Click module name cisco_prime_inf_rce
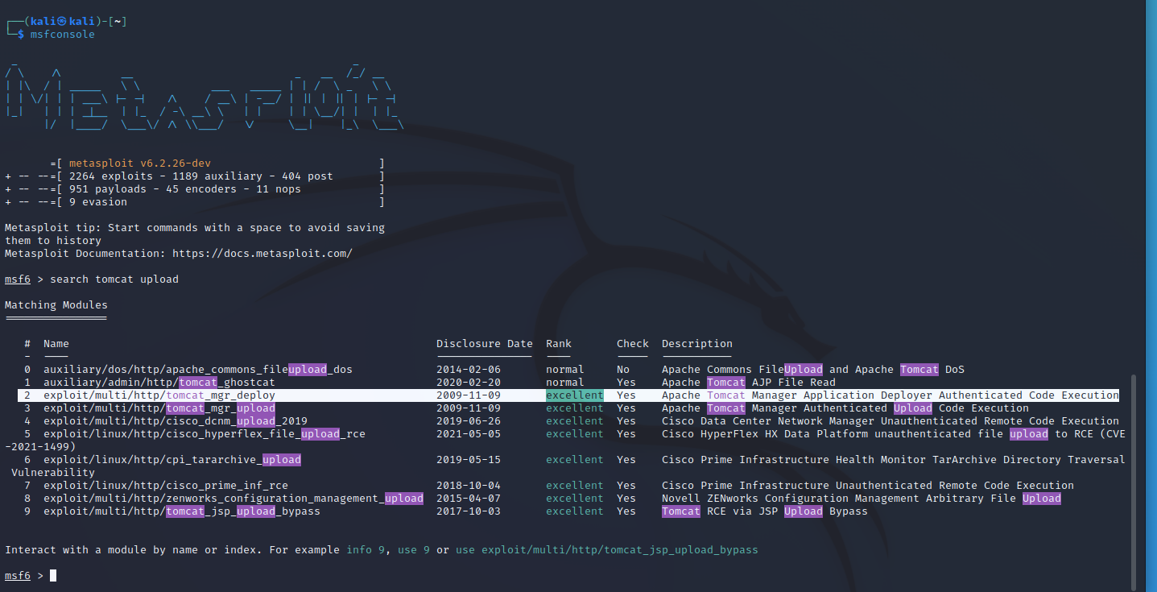1157x592 pixels. [x=166, y=486]
